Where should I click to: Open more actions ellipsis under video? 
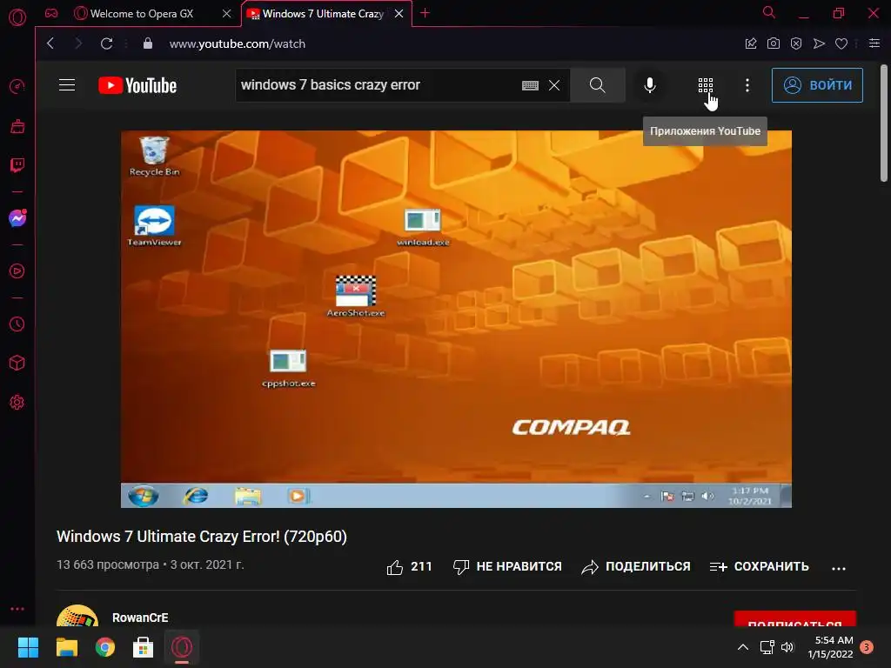tap(839, 567)
